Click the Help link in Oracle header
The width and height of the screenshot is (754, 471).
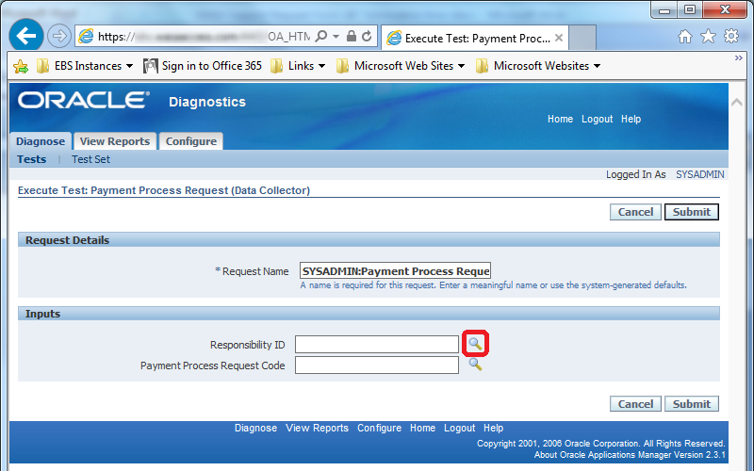click(631, 119)
